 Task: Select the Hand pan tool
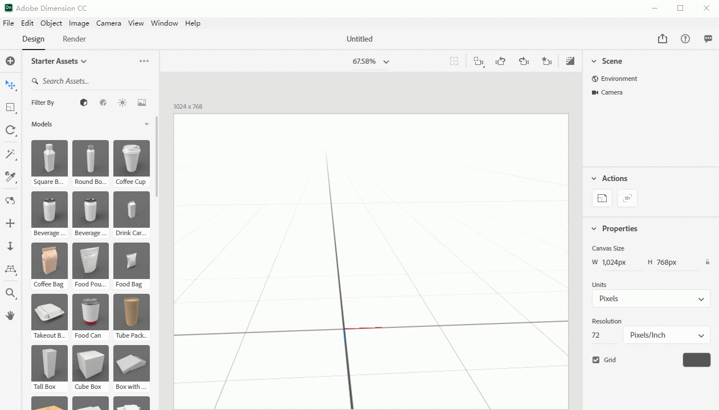point(10,315)
